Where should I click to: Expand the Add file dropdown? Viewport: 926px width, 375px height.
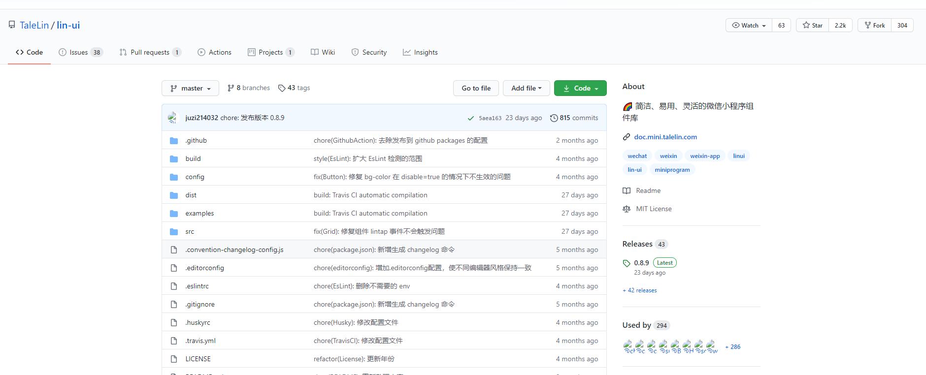527,88
